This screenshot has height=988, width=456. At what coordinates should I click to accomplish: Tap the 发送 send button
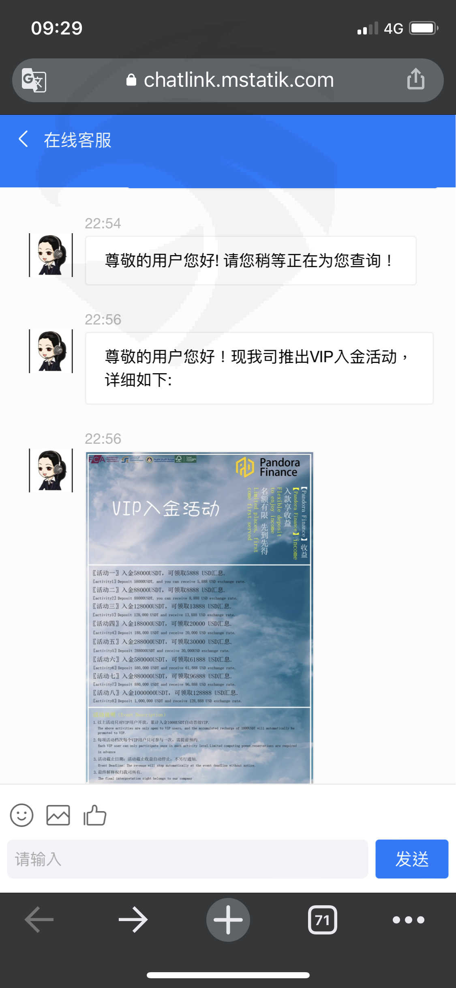tap(412, 859)
